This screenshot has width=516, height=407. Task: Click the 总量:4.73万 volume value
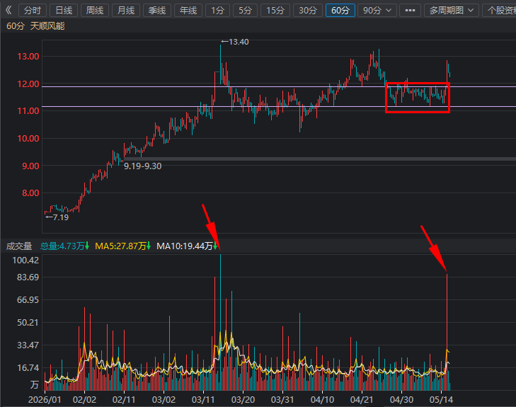coord(65,246)
